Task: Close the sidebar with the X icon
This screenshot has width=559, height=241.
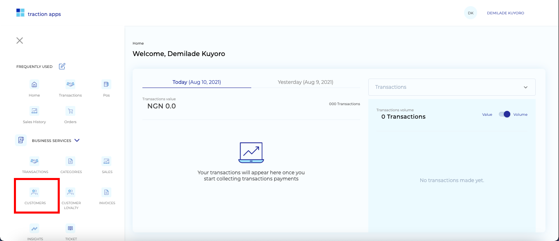Action: 19,40
